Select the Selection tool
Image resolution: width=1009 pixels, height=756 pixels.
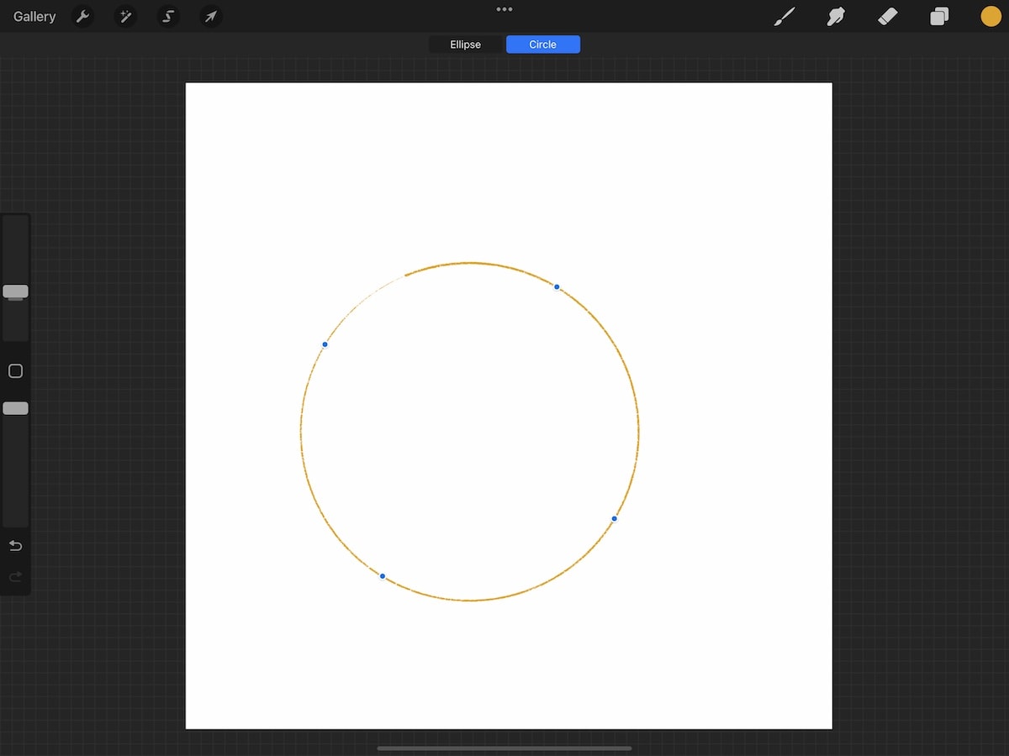point(168,16)
